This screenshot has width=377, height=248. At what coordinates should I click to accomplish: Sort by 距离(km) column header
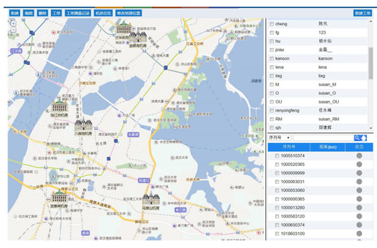[327, 147]
